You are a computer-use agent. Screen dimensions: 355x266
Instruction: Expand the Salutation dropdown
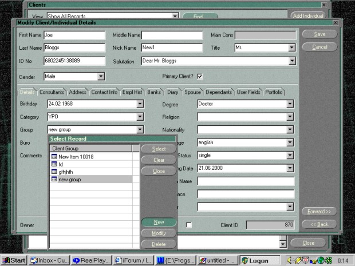click(x=292, y=61)
